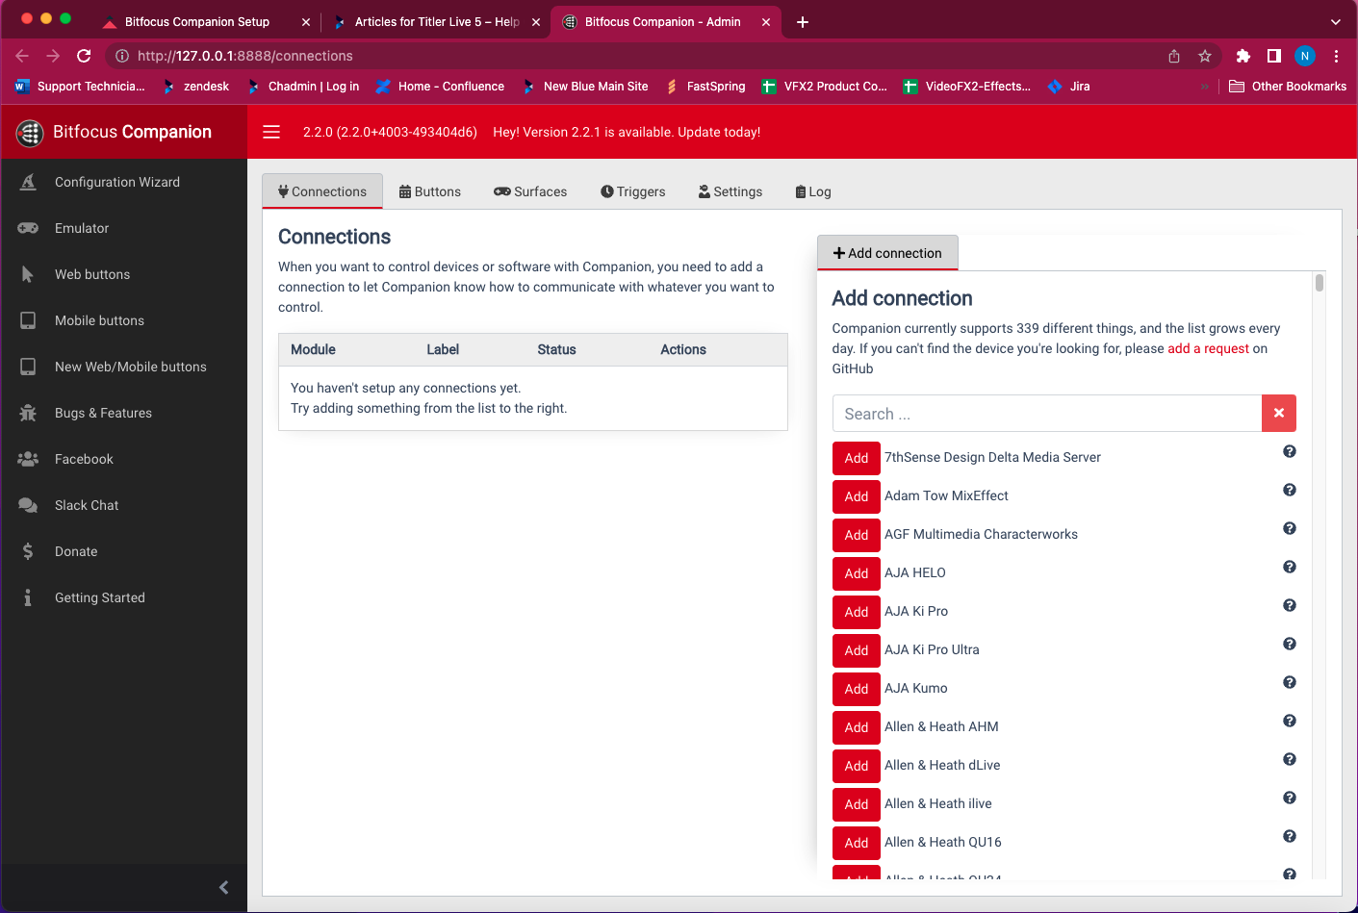The width and height of the screenshot is (1358, 913).
Task: Click the module list scrollbar thumb
Action: click(x=1319, y=283)
